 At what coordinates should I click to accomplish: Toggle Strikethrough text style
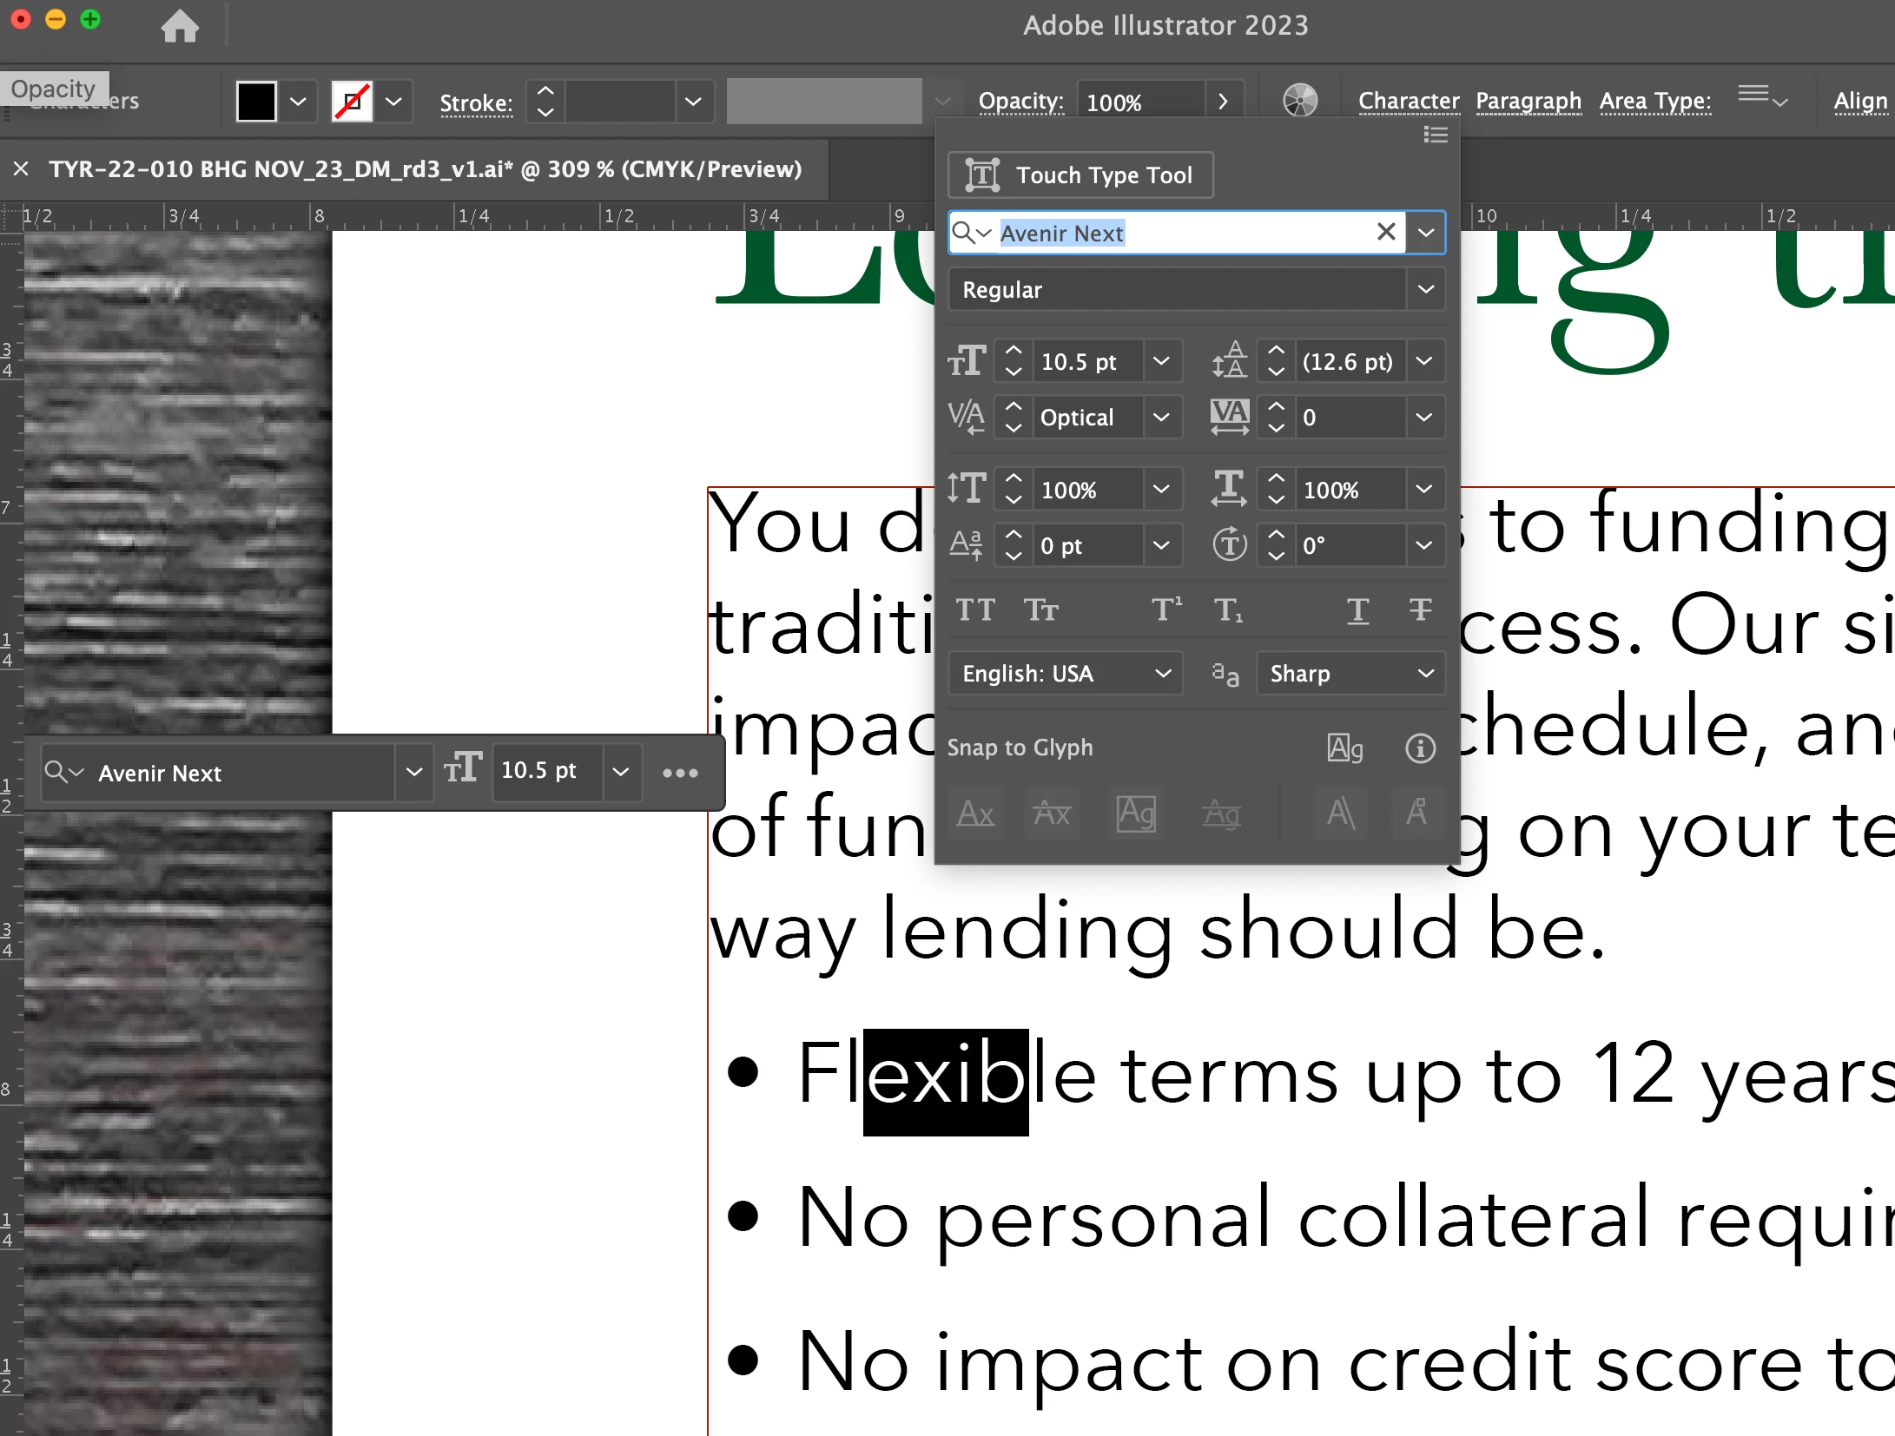1420,610
